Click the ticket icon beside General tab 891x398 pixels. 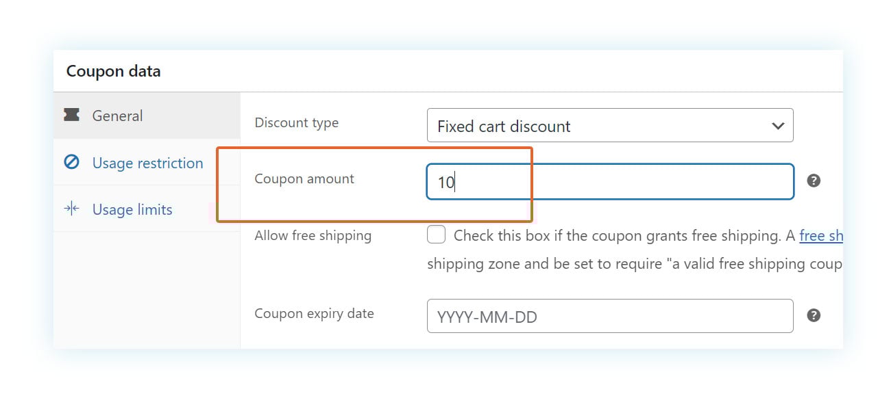tap(72, 115)
